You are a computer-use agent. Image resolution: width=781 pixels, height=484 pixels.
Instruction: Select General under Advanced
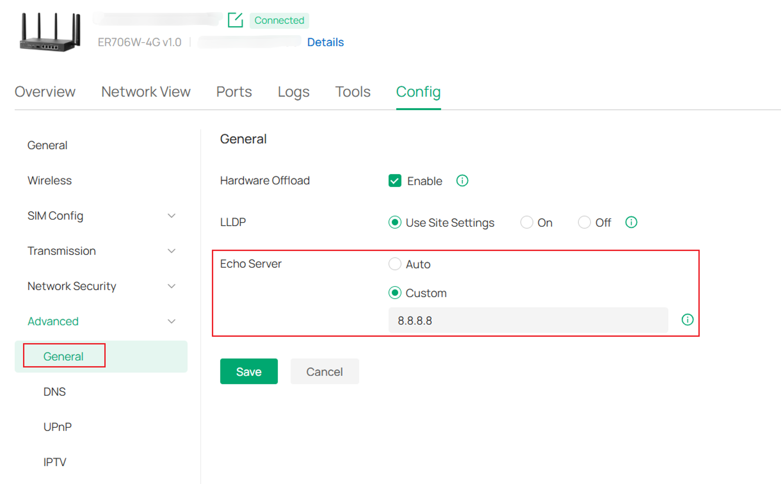[101, 357]
